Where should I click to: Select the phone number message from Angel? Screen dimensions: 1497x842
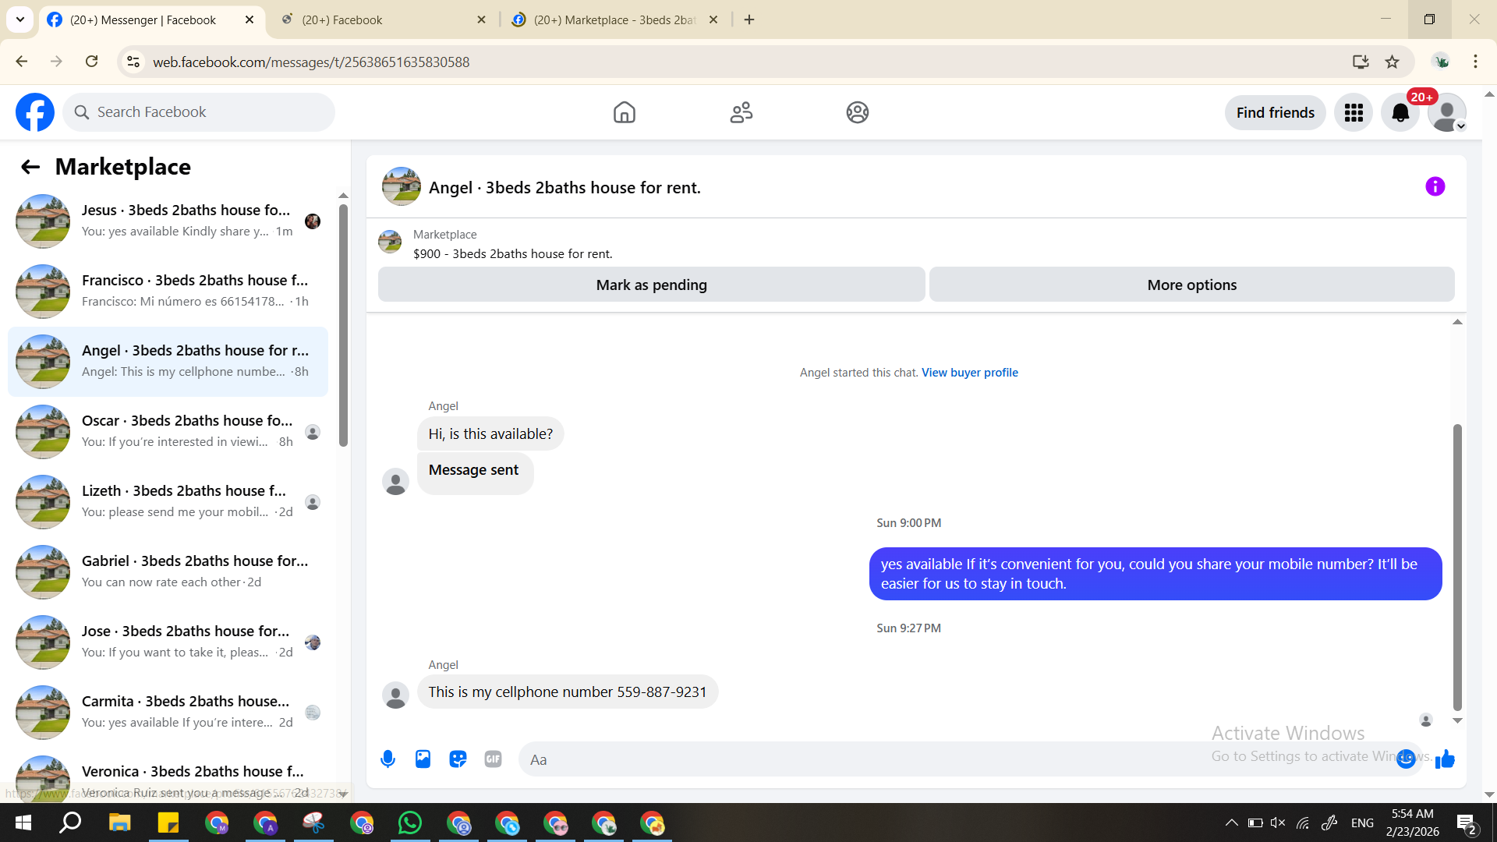(568, 692)
